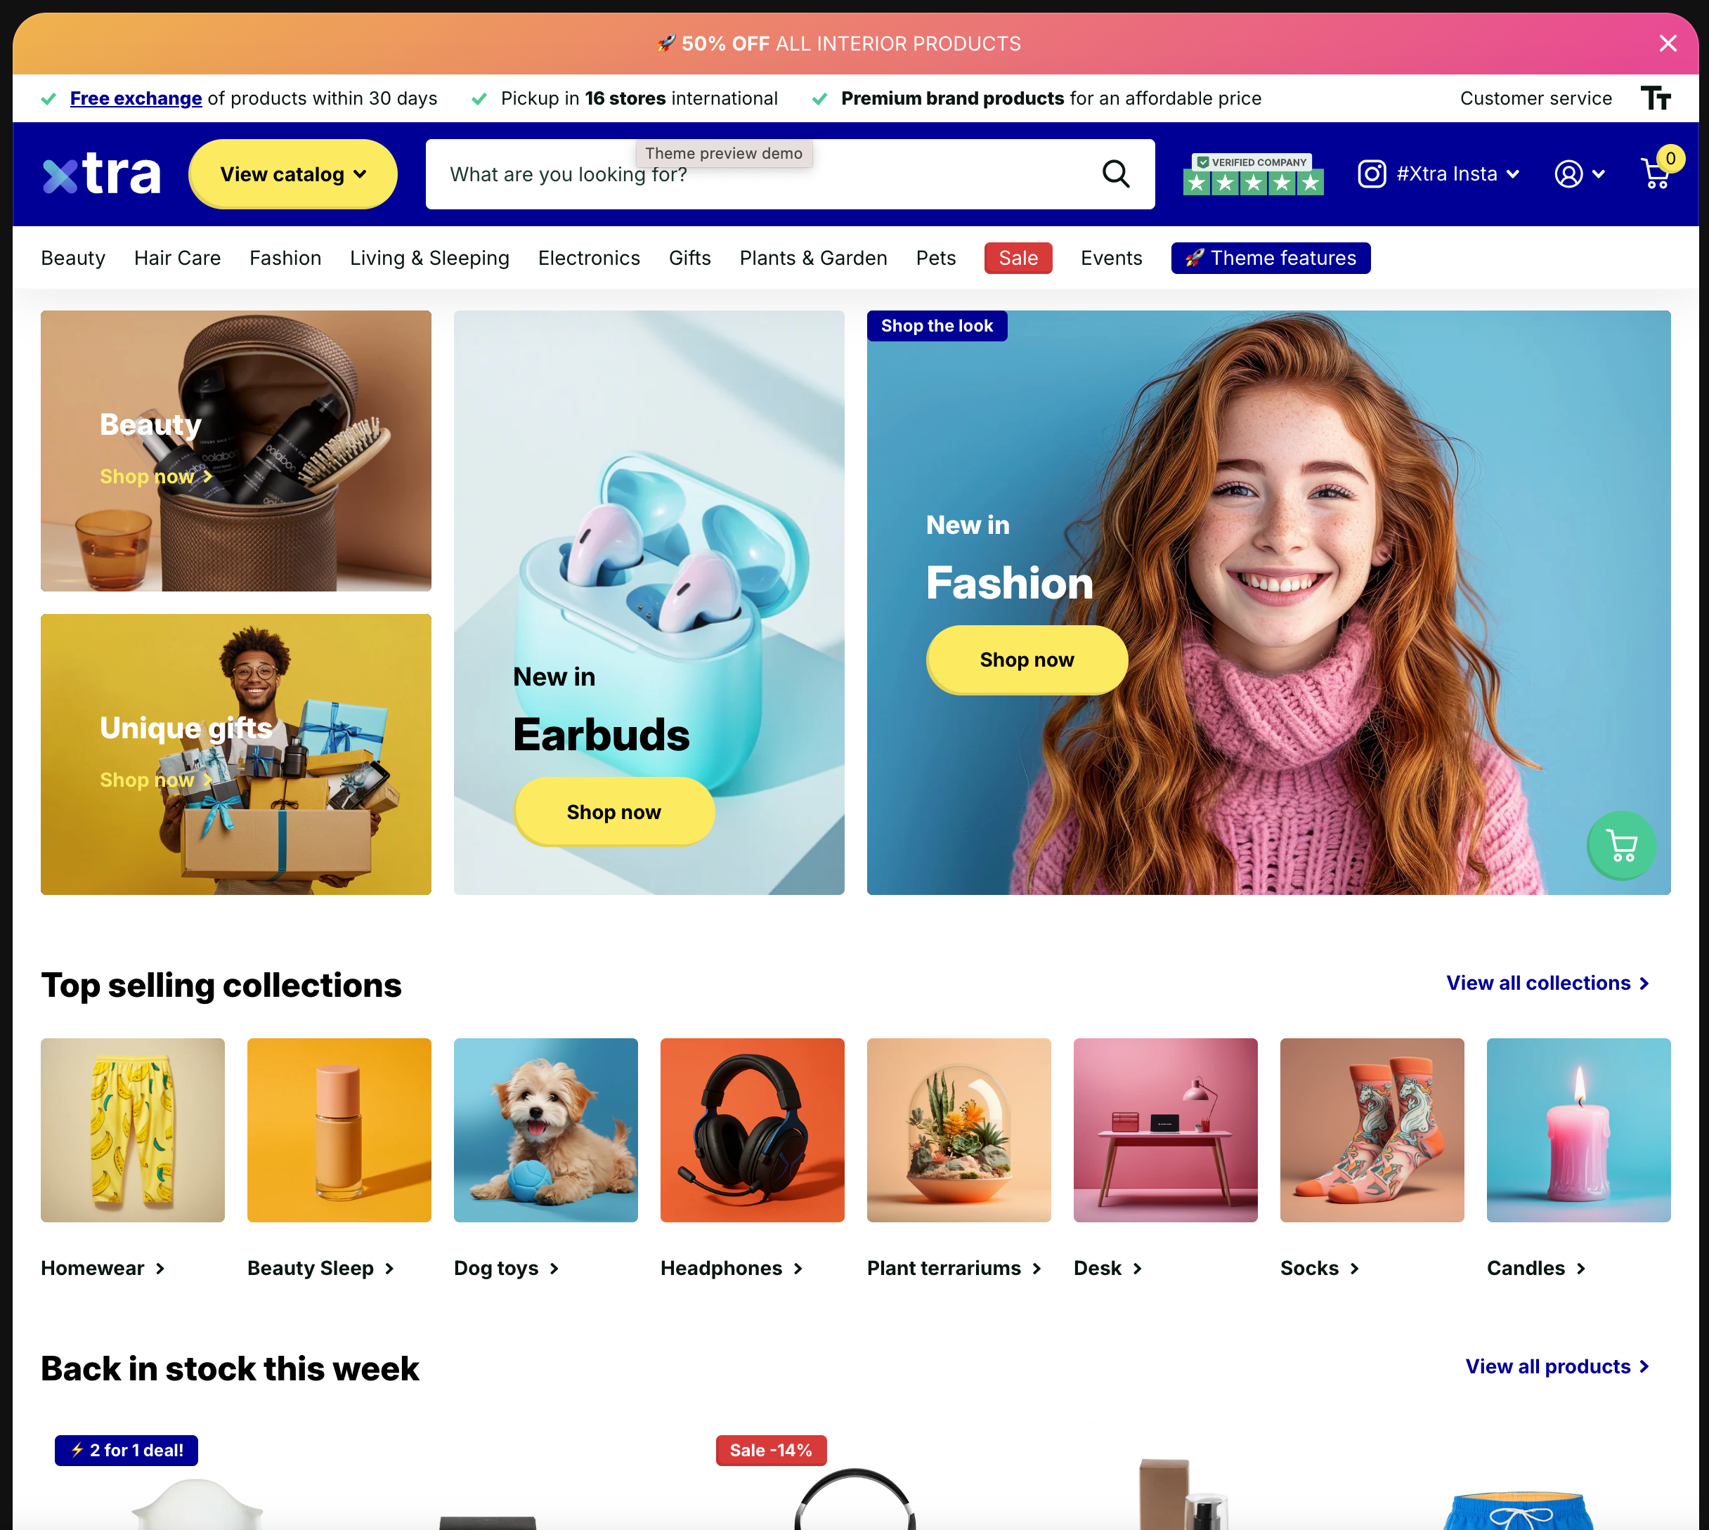Viewport: 1709px width, 1530px height.
Task: Expand the View catalog dropdown
Action: tap(293, 174)
